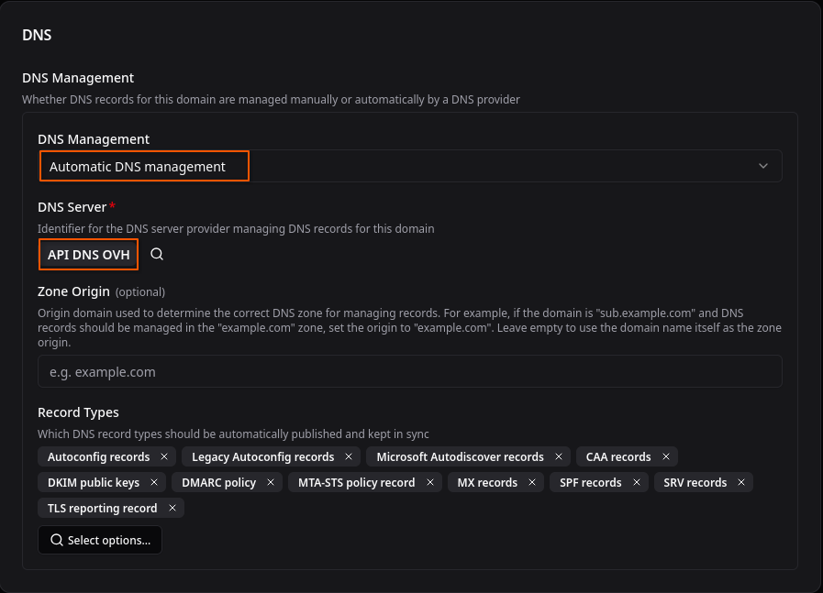Remove the Autoconfig records tag
This screenshot has width=823, height=593.
(x=164, y=456)
